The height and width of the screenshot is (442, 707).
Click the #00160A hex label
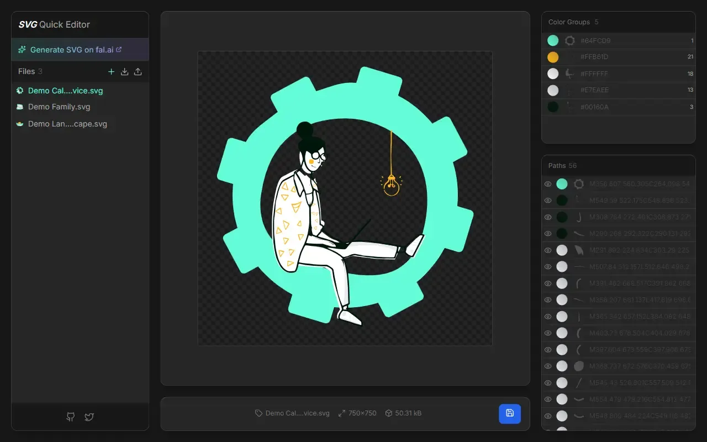(594, 107)
